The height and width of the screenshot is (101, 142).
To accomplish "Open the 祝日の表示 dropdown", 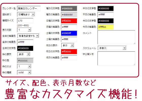I will (x=68, y=45).
